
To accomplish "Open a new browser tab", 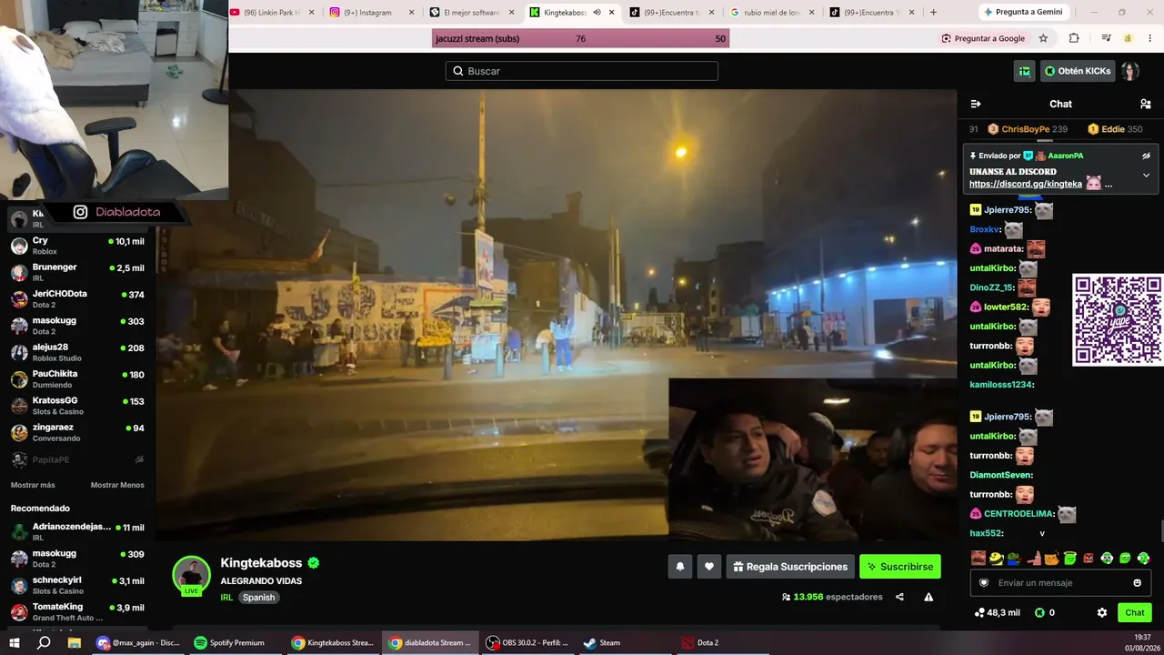I will point(933,13).
